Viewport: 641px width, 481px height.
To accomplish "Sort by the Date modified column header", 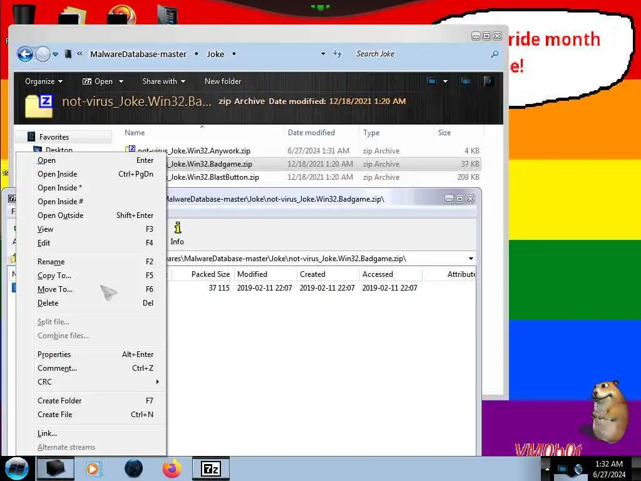I will point(311,133).
